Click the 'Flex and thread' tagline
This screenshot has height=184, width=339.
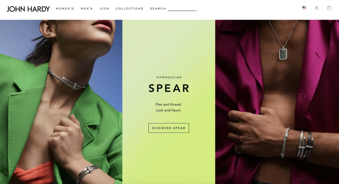169,104
